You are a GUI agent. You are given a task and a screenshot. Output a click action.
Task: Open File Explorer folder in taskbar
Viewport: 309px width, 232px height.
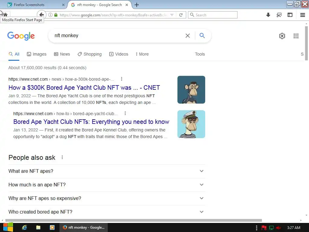point(38,227)
